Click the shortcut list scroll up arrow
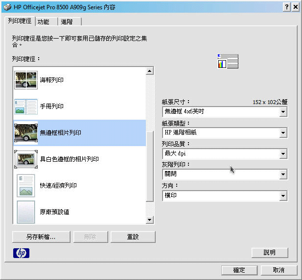This screenshot has height=280, width=302. [150, 71]
